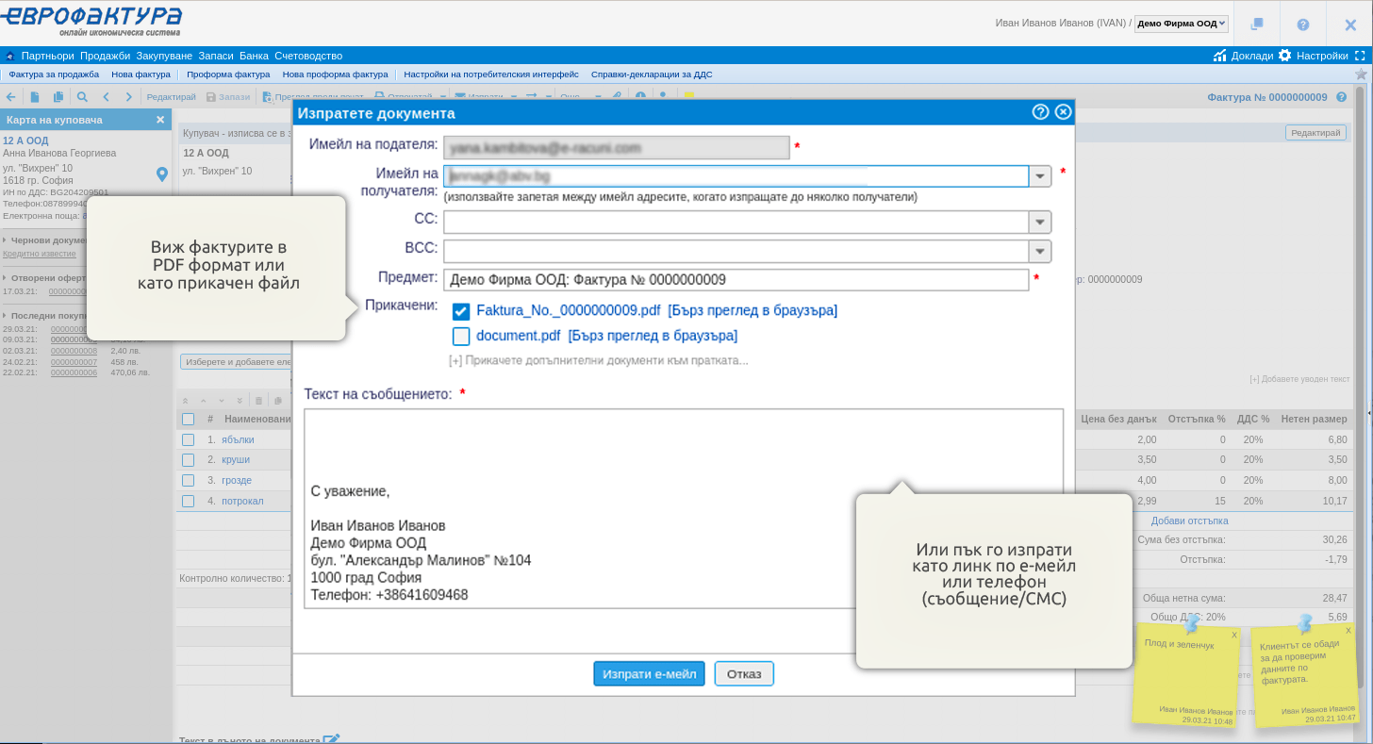Uncheck Faktura_No._0000000009.pdf attachment

click(461, 311)
